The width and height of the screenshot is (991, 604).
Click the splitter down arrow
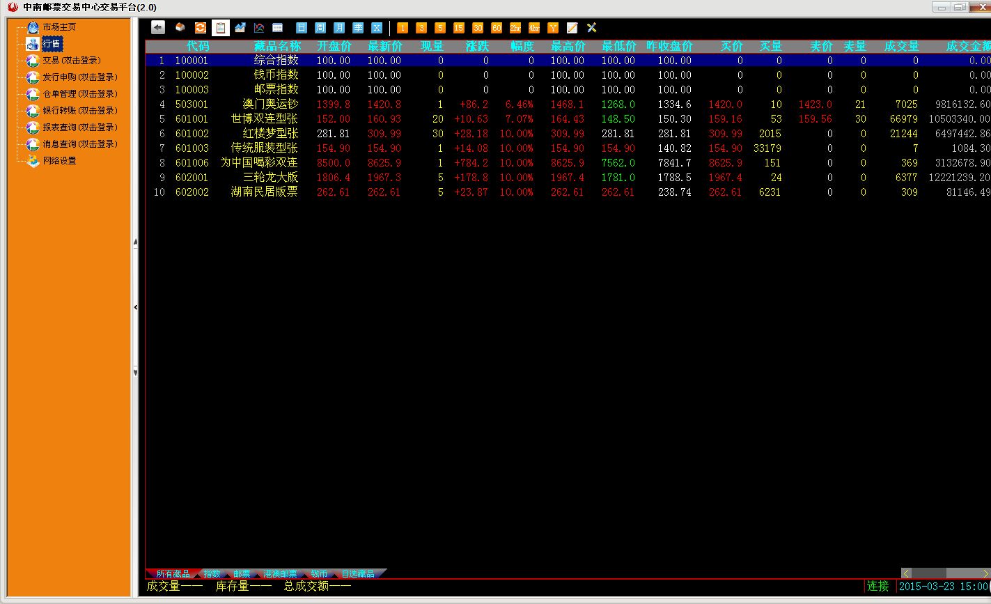135,373
